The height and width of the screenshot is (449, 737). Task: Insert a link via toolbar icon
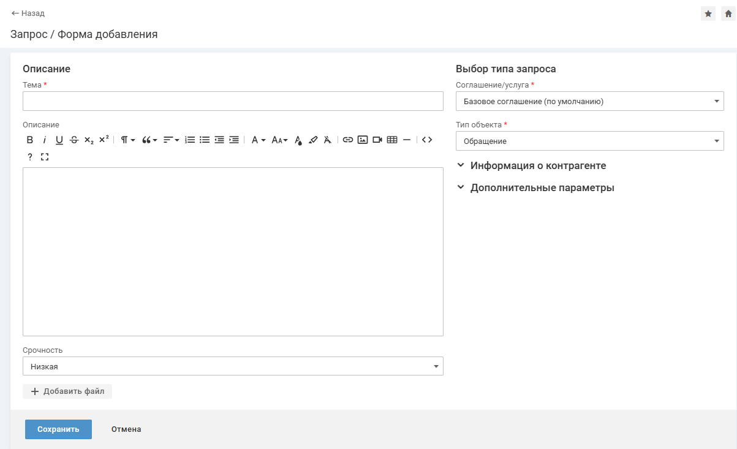click(347, 140)
